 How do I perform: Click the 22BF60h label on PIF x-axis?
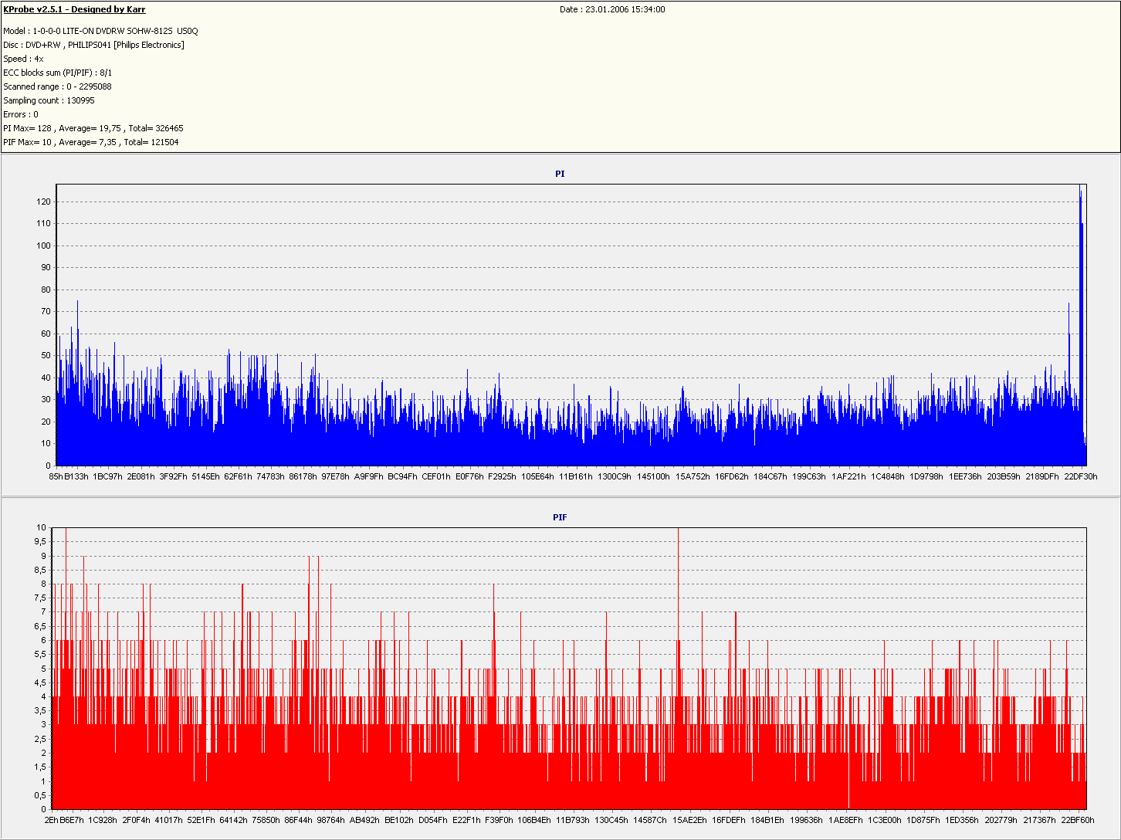(1077, 820)
